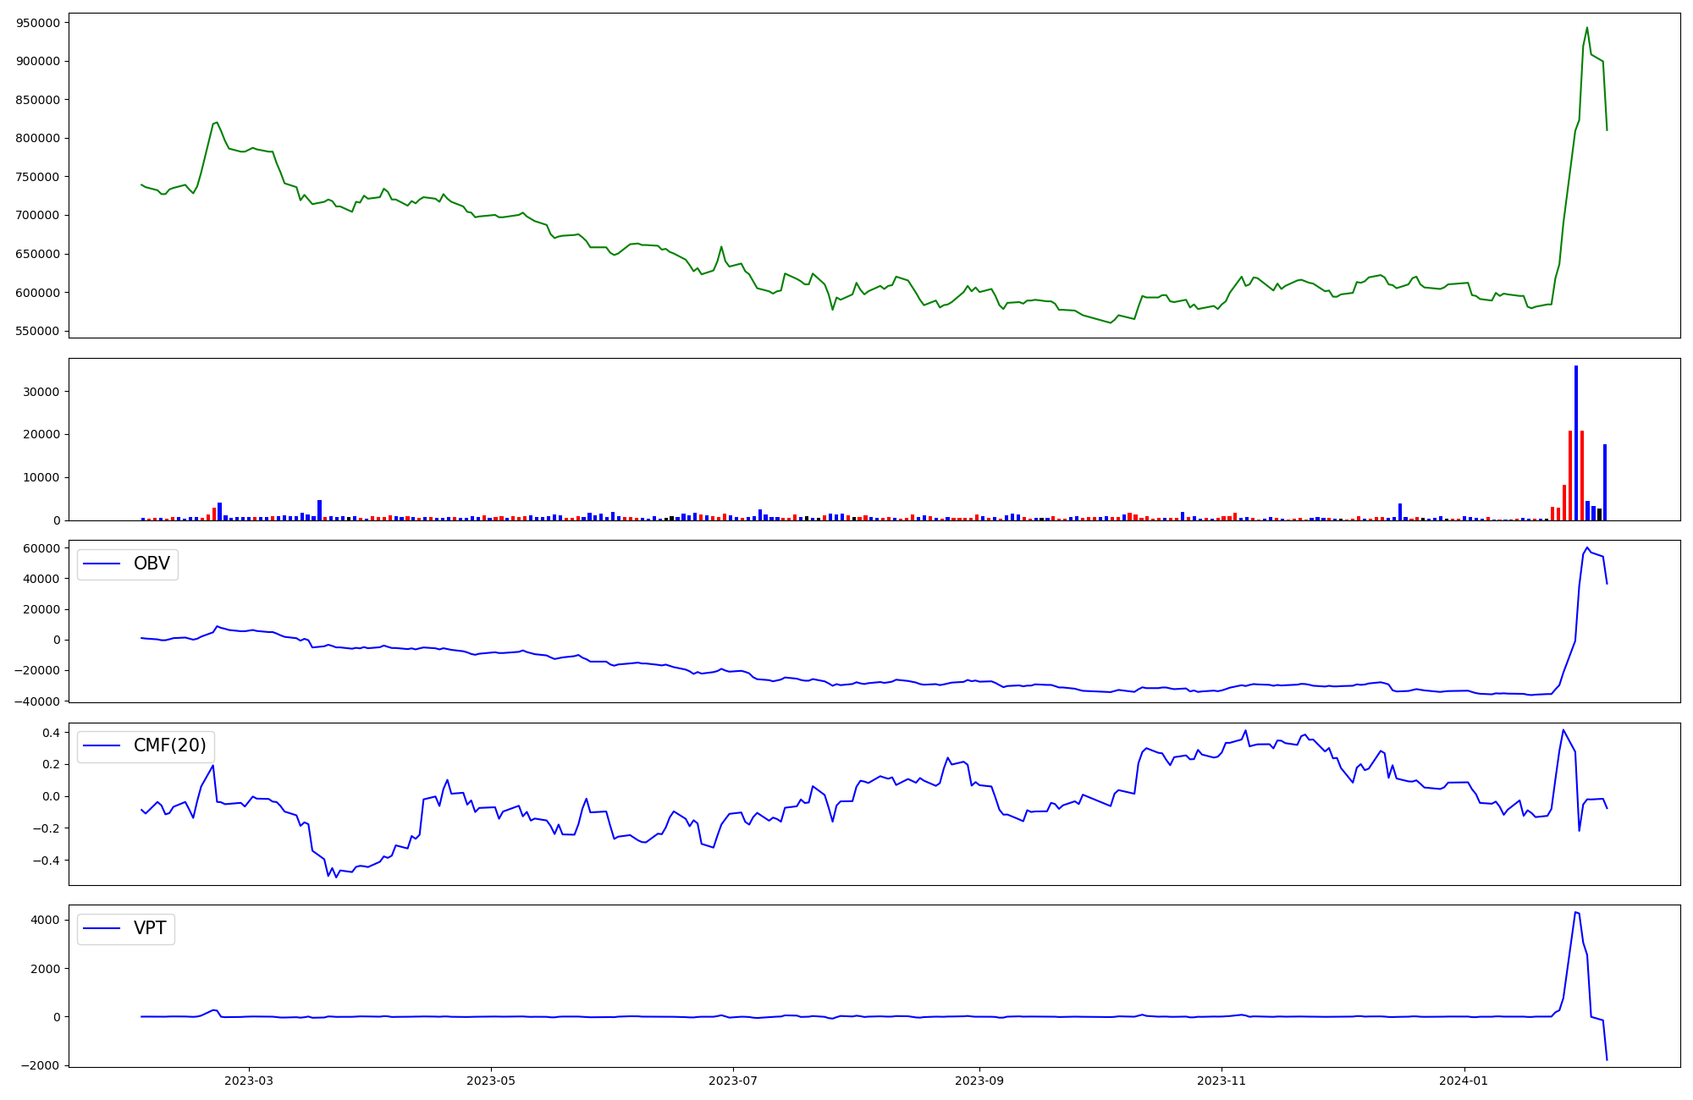Click the OBV line peak near 60000
The height and width of the screenshot is (1100, 1693).
click(x=1587, y=548)
